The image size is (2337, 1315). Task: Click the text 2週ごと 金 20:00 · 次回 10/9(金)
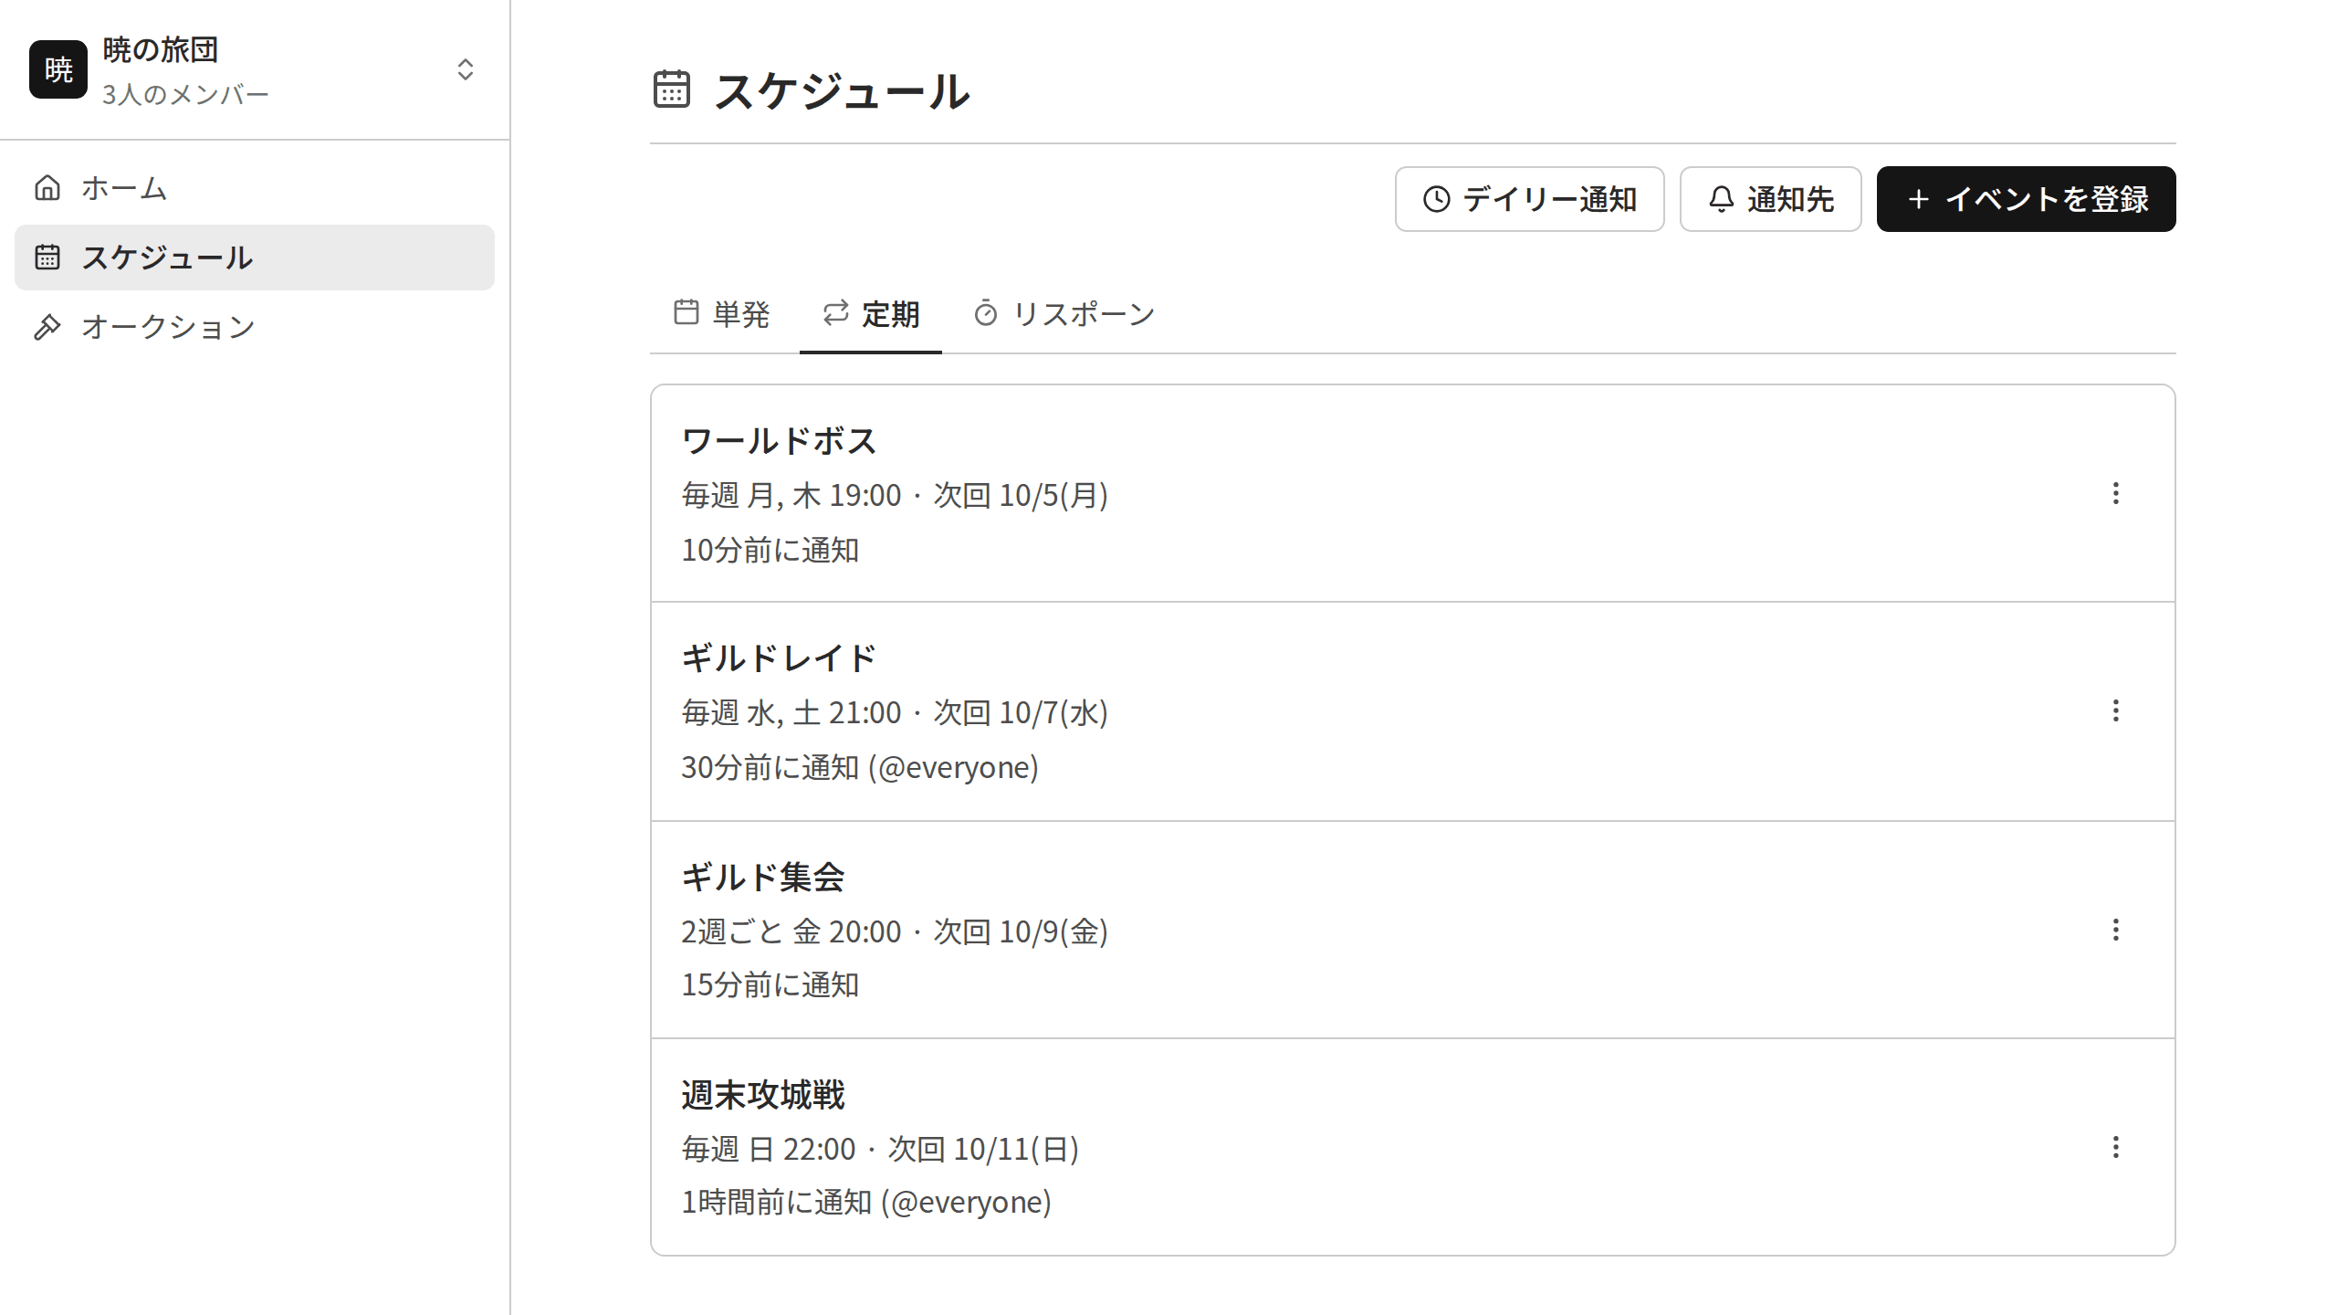point(895,931)
